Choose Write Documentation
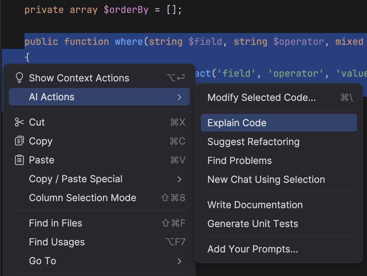This screenshot has height=276, width=367. [255, 205]
